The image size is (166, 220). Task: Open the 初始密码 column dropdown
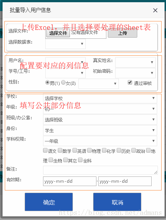[135, 73]
